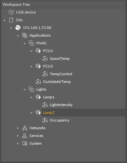Click the TempControl analog point icon
The height and width of the screenshot is (163, 127).
[45, 74]
